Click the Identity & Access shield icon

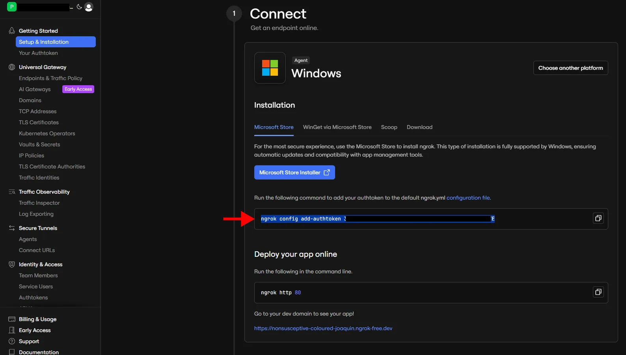pos(12,264)
